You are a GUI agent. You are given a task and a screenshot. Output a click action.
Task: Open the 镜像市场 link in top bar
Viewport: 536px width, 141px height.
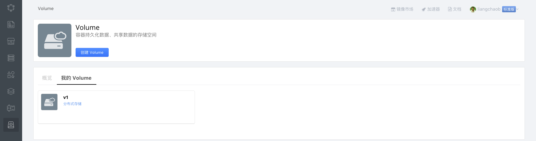point(402,9)
